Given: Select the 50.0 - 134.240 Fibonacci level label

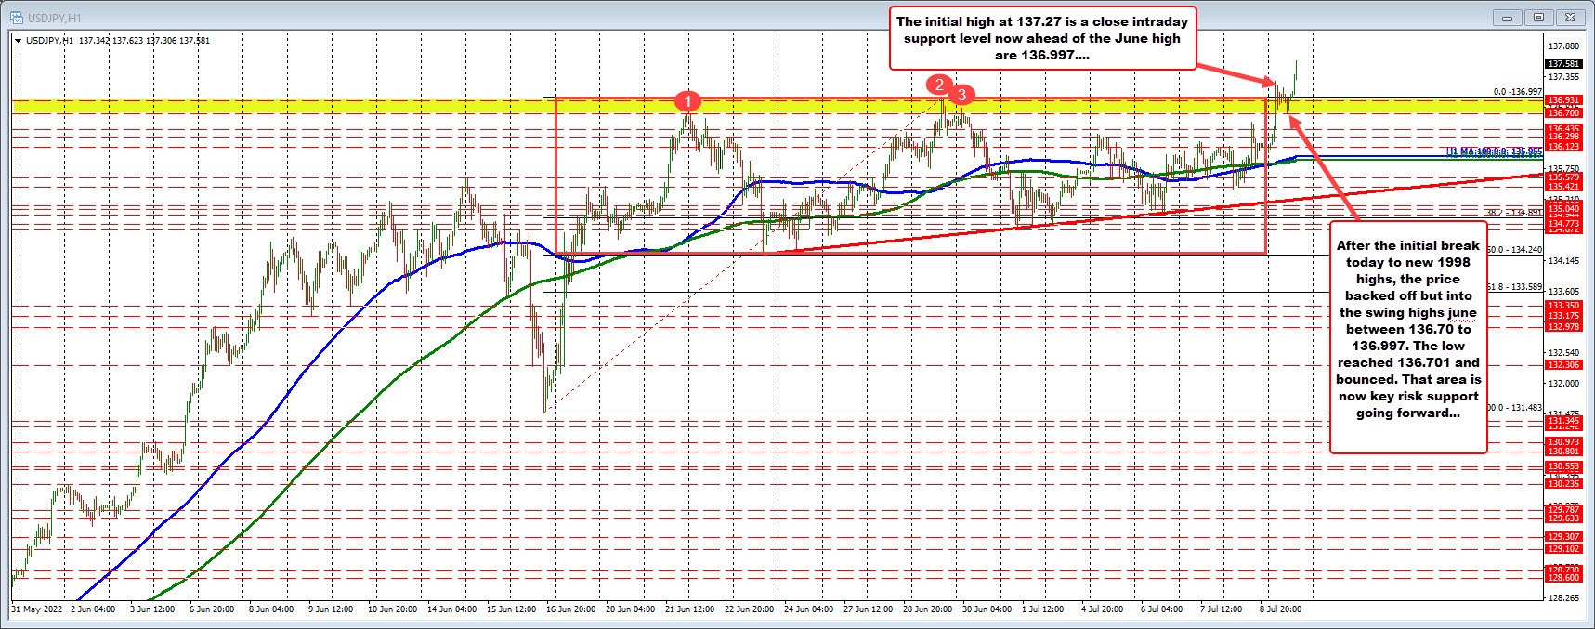Looking at the screenshot, I should (1514, 250).
